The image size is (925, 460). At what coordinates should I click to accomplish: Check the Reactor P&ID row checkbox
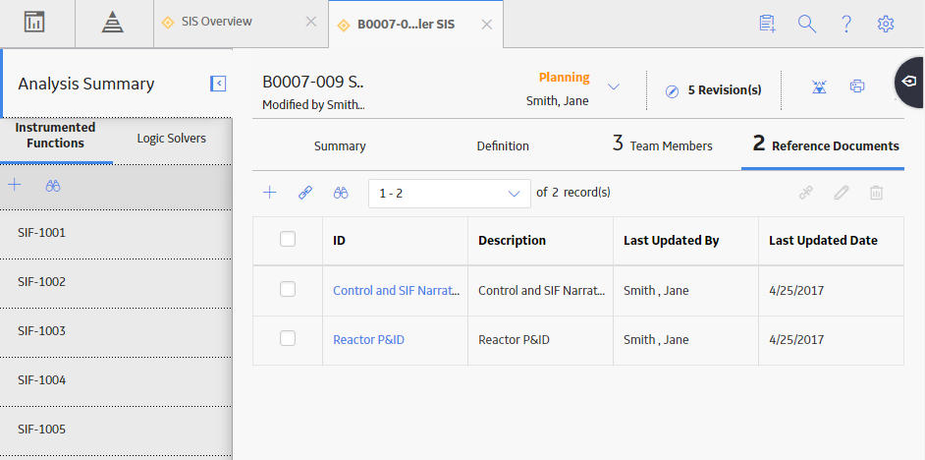[x=288, y=338]
